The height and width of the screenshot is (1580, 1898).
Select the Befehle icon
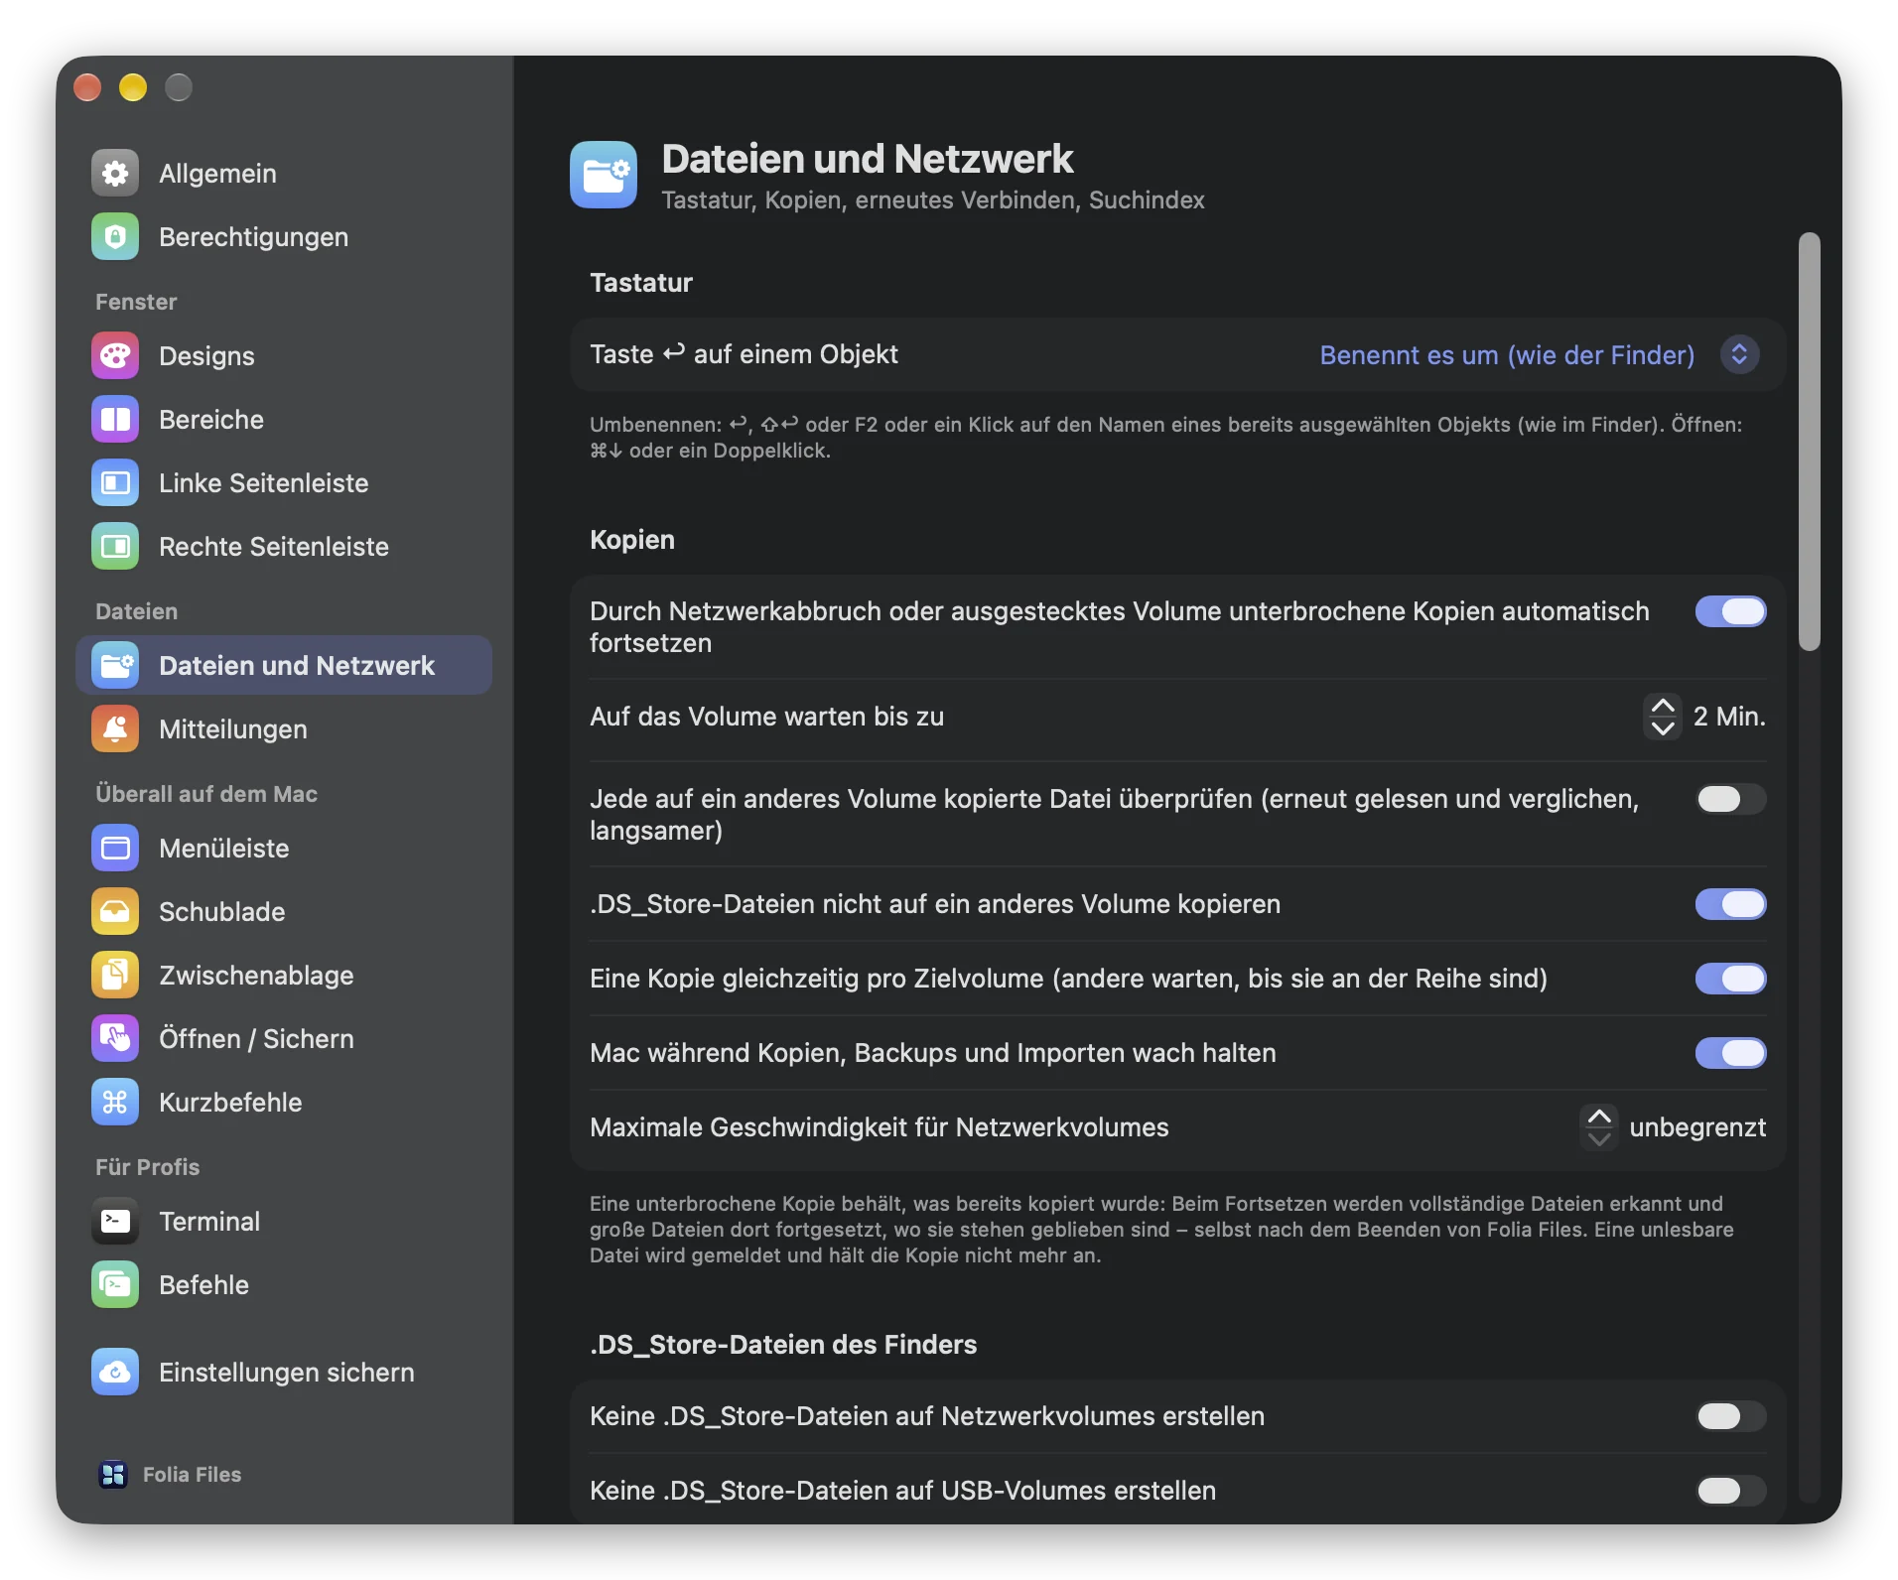(115, 1285)
